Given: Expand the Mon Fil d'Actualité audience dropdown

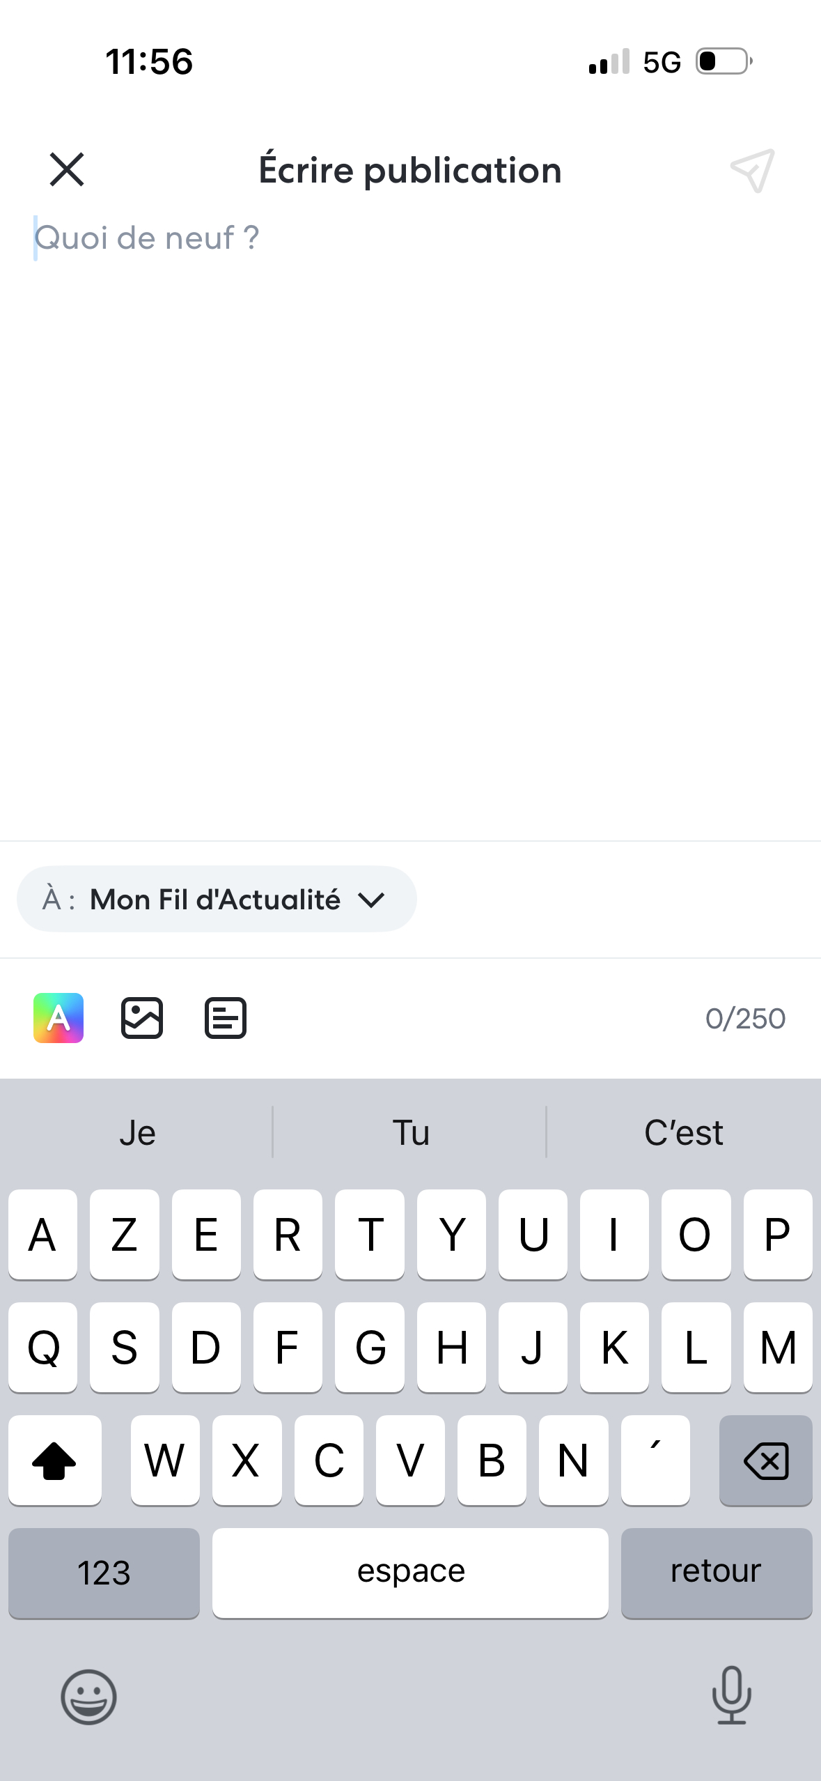Looking at the screenshot, I should (216, 900).
